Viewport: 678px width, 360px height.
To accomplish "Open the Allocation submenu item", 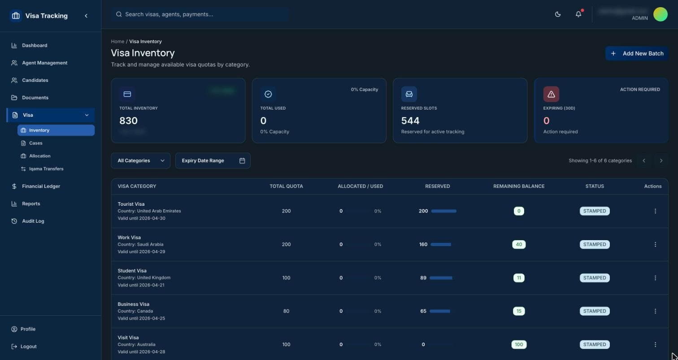I will (56, 156).
